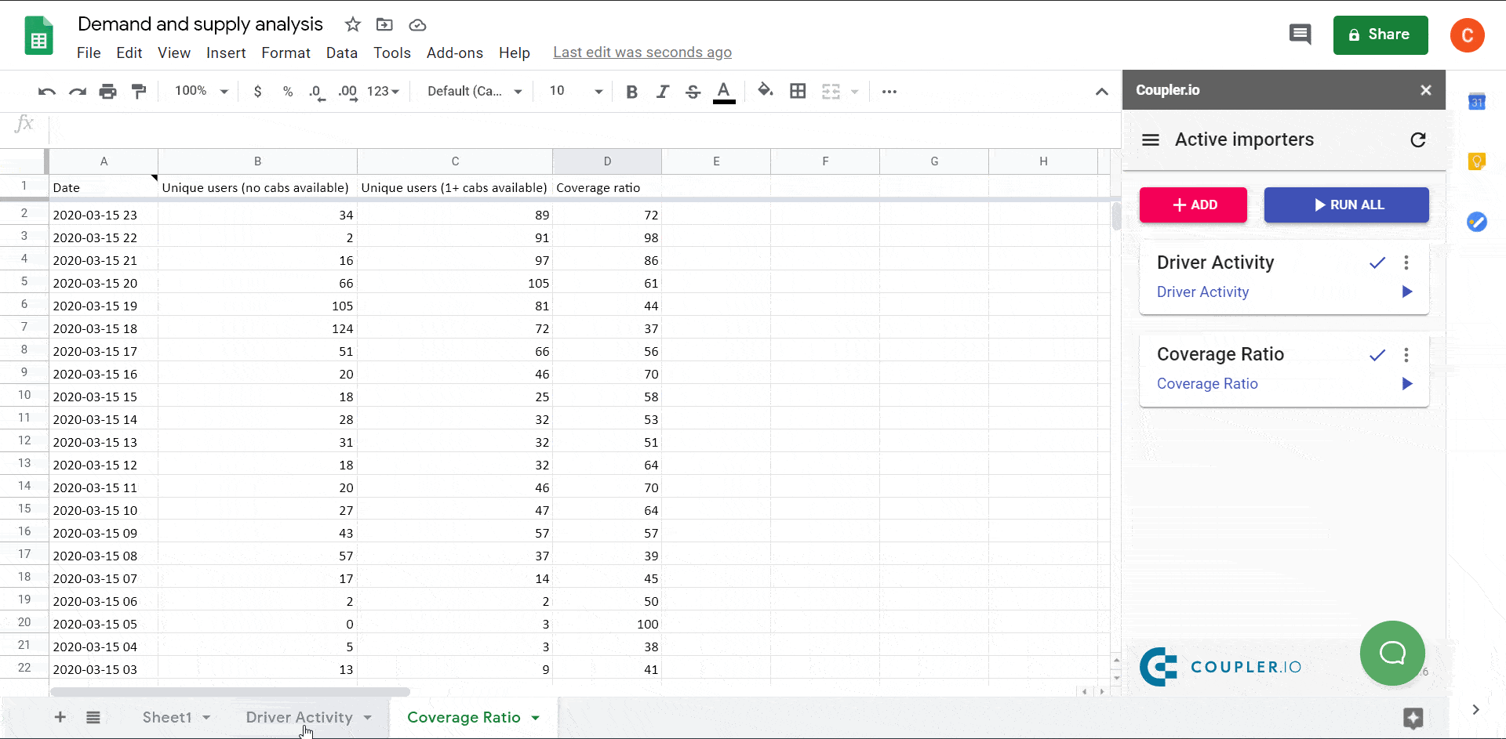
Task: Open Google Tasks from the side panel
Action: click(1479, 222)
